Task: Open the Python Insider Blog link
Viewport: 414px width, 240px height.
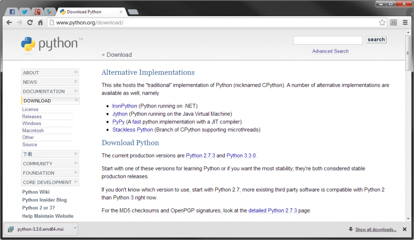Action: pyautogui.click(x=44, y=200)
